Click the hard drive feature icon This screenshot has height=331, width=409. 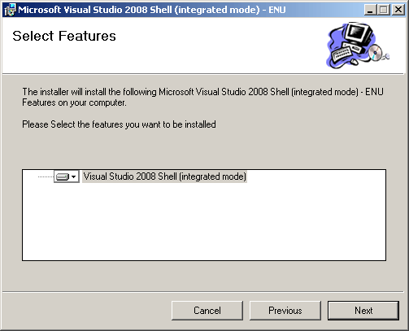pos(63,177)
